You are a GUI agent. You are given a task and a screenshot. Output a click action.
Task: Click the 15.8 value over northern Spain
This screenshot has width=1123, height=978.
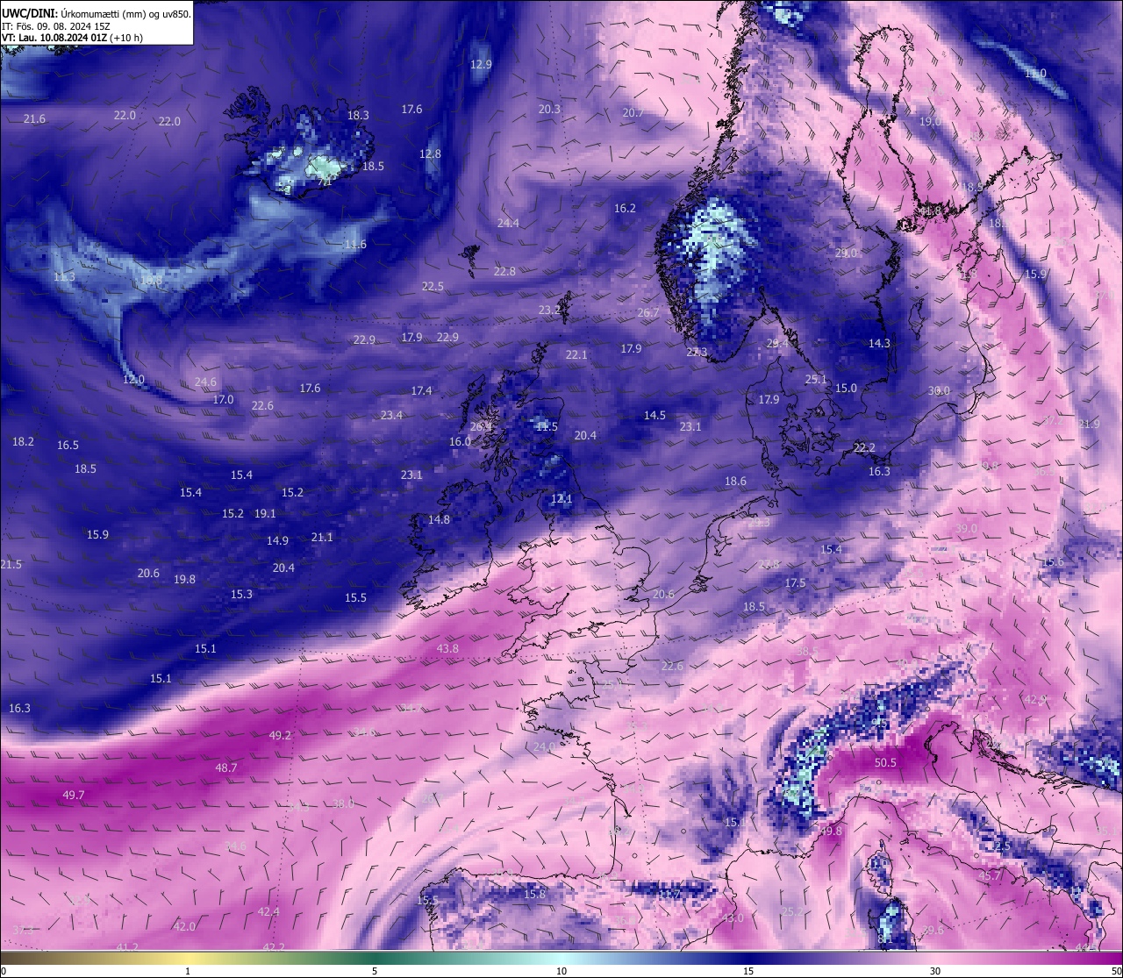[534, 894]
